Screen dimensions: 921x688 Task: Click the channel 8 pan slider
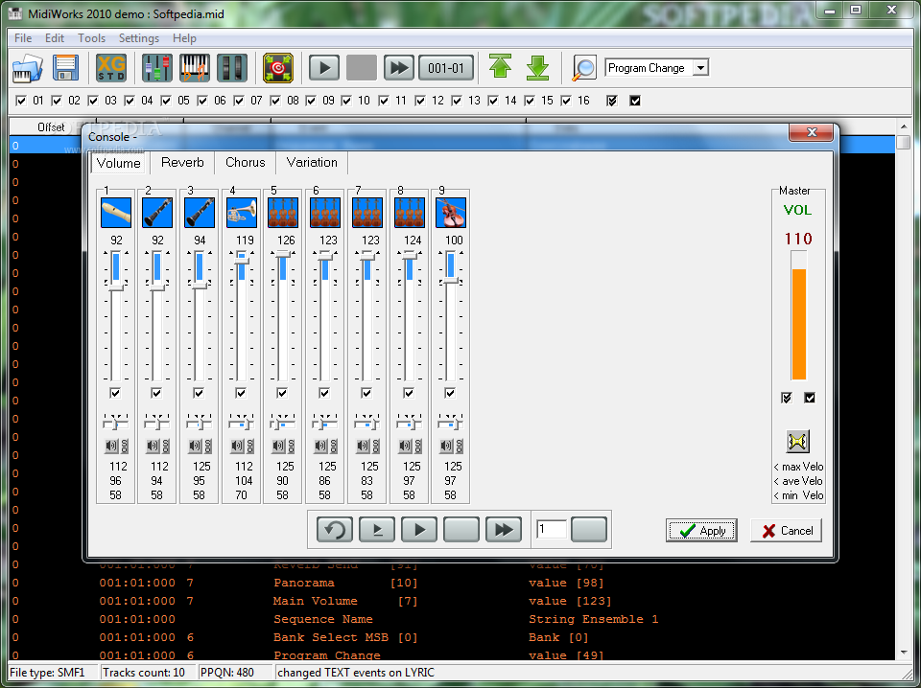click(409, 422)
